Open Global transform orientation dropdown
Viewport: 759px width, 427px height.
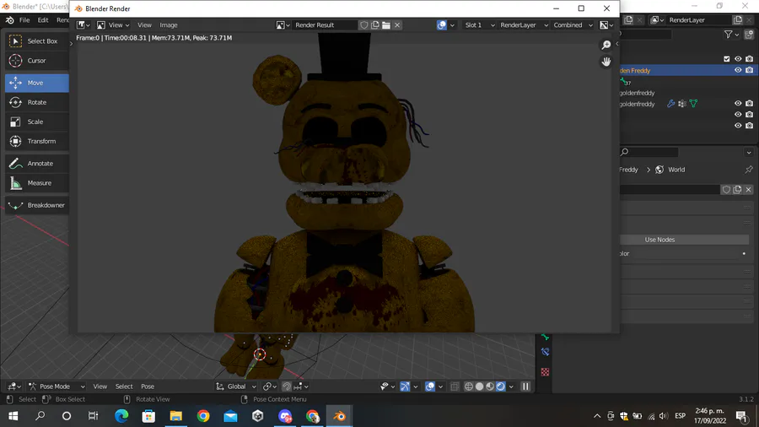(236, 386)
